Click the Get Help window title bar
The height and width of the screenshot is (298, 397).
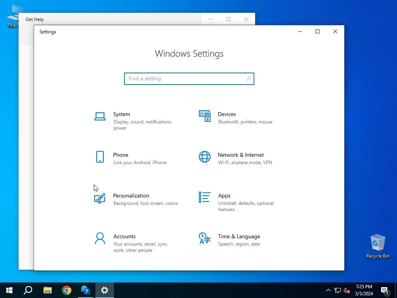[110, 19]
